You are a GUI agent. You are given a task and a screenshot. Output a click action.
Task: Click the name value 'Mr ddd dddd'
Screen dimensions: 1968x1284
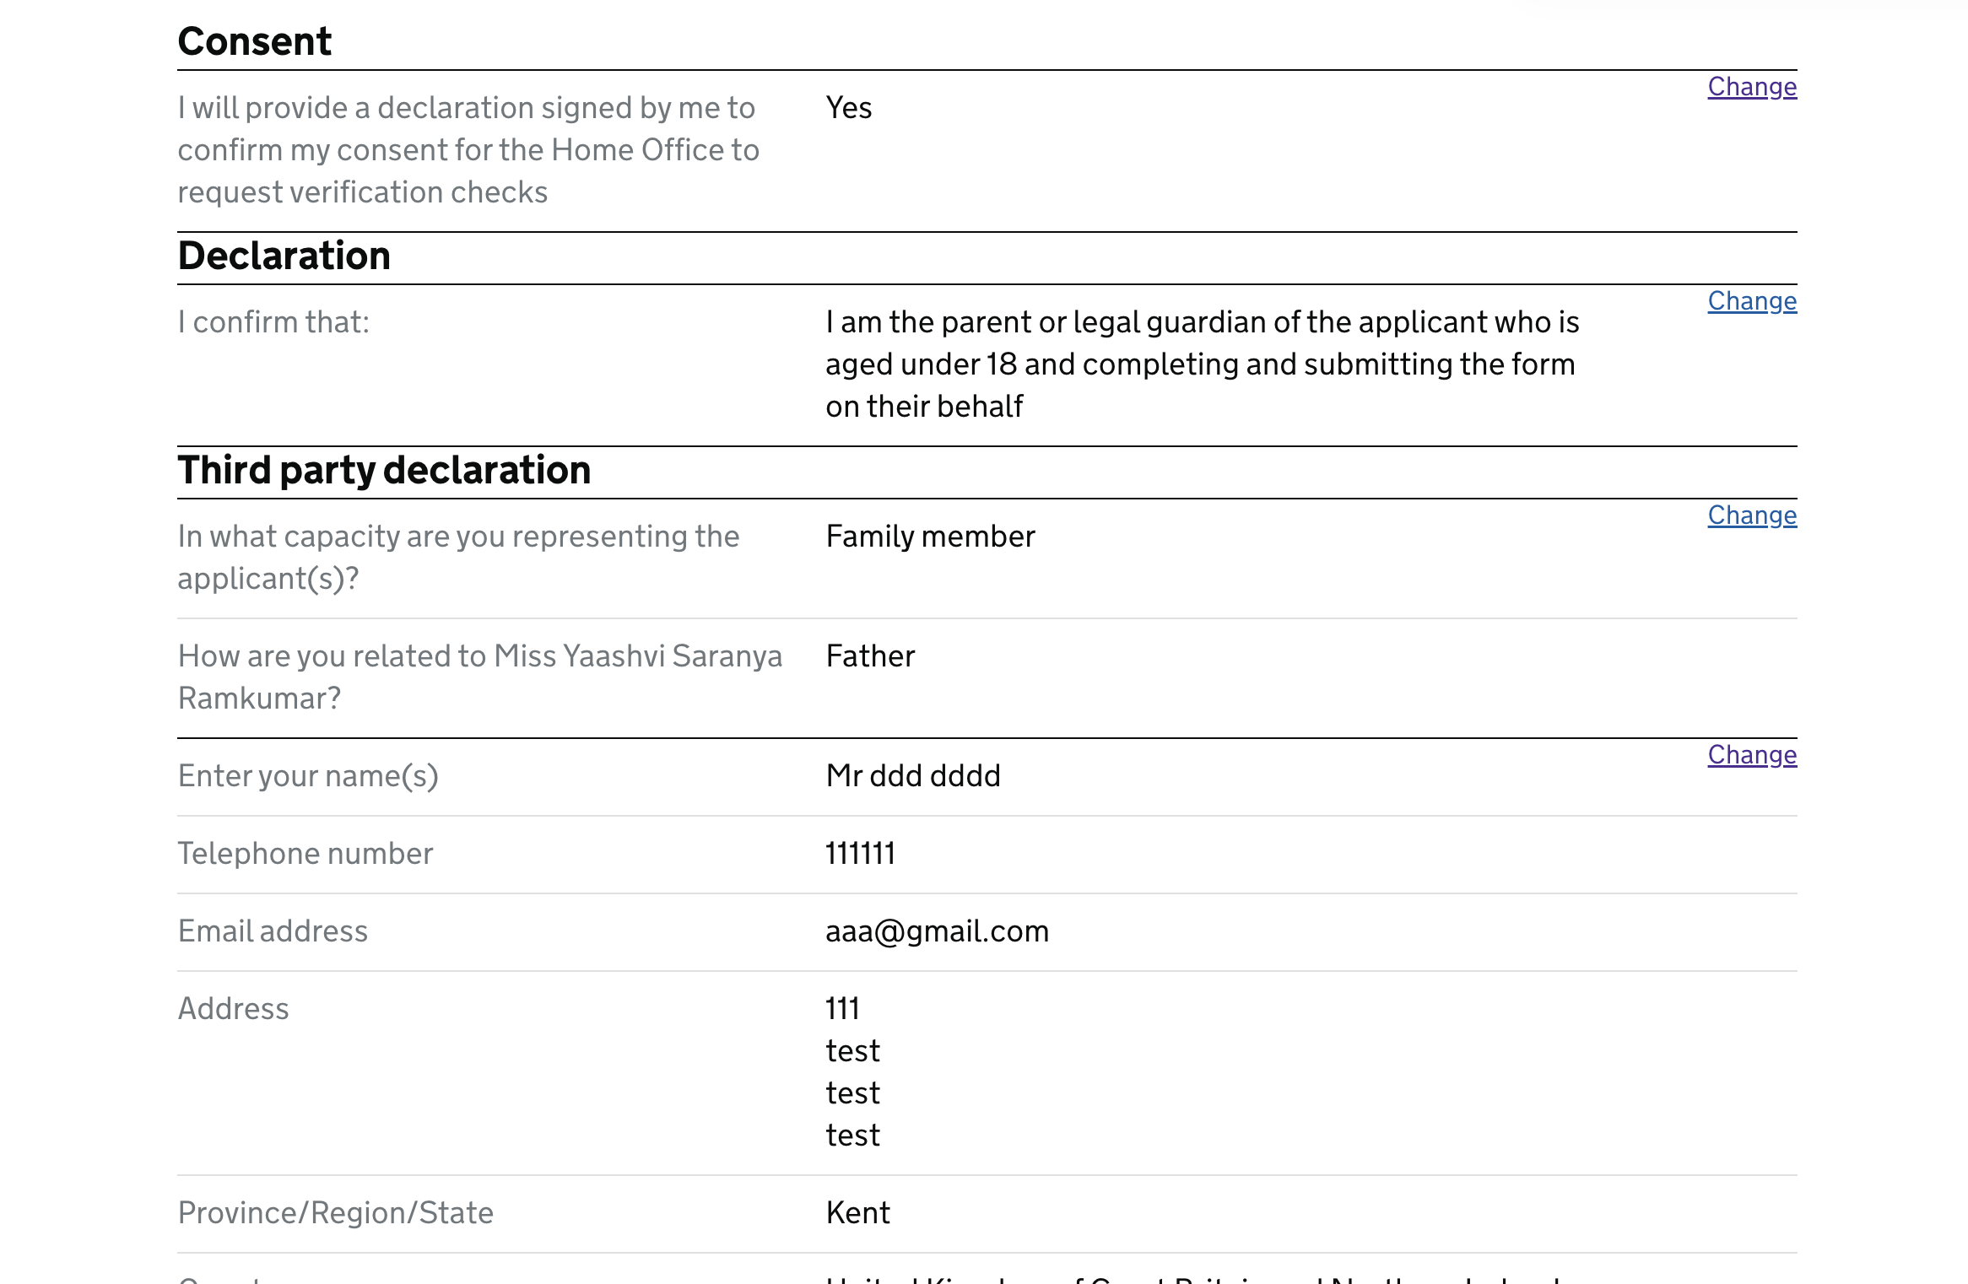pyautogui.click(x=913, y=776)
